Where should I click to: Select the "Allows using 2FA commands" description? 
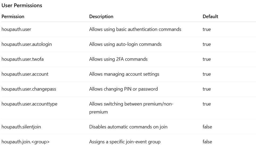tap(118, 59)
